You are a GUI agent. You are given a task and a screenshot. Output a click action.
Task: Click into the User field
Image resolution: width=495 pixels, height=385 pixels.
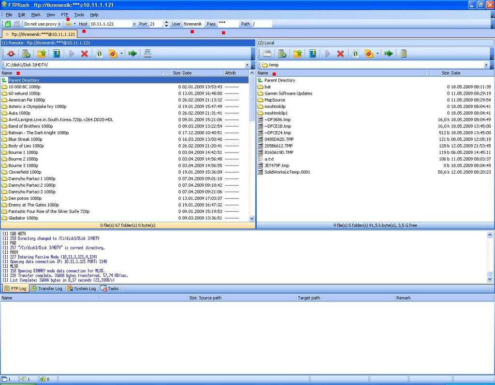193,24
